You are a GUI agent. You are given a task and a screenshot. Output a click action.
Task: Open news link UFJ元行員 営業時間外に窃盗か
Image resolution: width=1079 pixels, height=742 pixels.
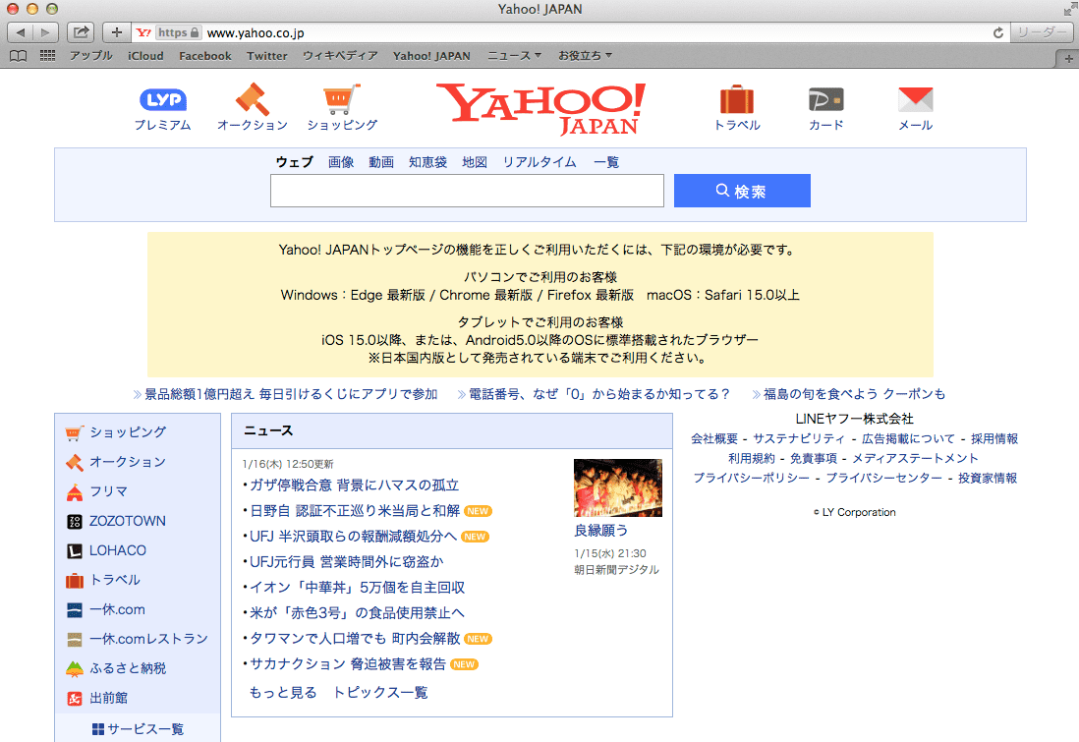[346, 562]
